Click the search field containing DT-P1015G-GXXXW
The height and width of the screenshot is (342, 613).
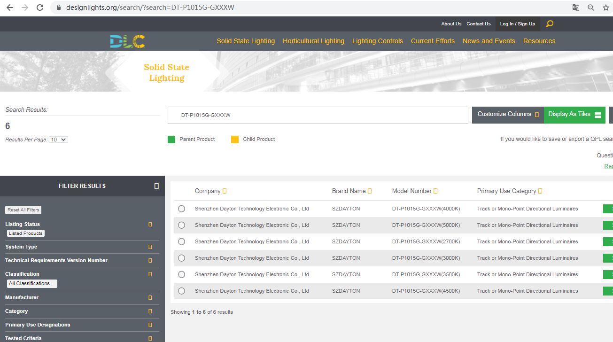pyautogui.click(x=318, y=115)
